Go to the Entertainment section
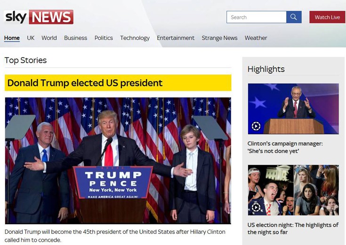346x245 pixels. pyautogui.click(x=176, y=38)
